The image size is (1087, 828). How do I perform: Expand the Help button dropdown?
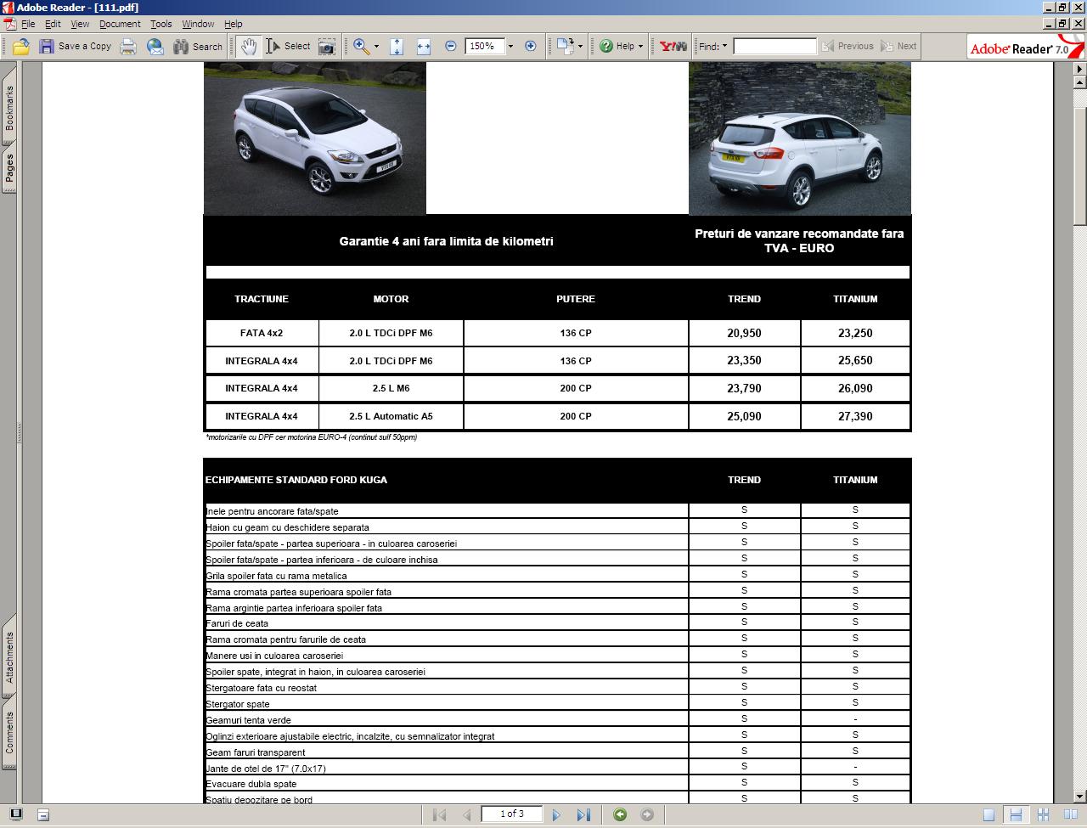click(x=640, y=47)
